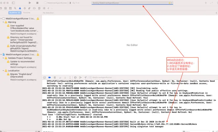The width and height of the screenshot is (218, 132).
Task: Click the Debug View Hierarchy icon
Action: pos(75,77)
